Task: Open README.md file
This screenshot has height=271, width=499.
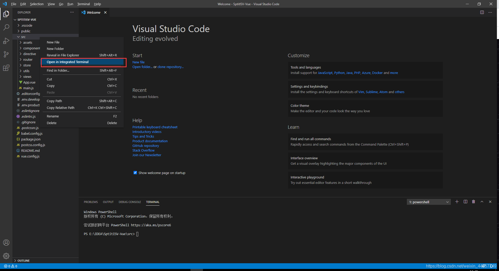Action: [x=31, y=150]
